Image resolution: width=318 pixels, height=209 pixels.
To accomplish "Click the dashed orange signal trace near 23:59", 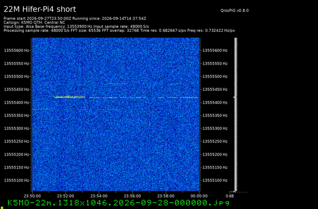I will point(178,98).
